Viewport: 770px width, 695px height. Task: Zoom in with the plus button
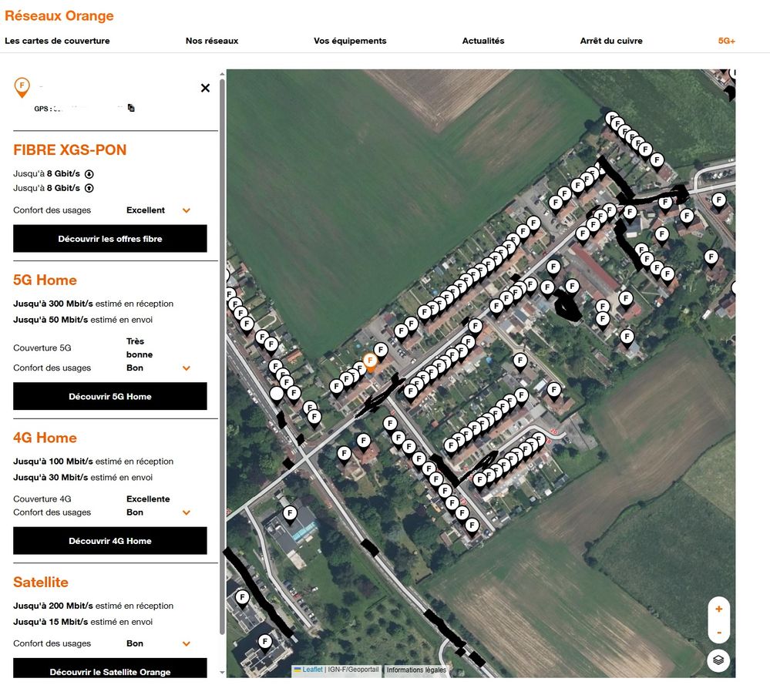[x=718, y=609]
